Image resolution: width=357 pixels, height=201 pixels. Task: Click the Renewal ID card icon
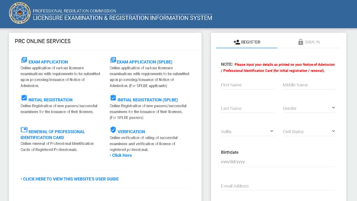[24, 130]
